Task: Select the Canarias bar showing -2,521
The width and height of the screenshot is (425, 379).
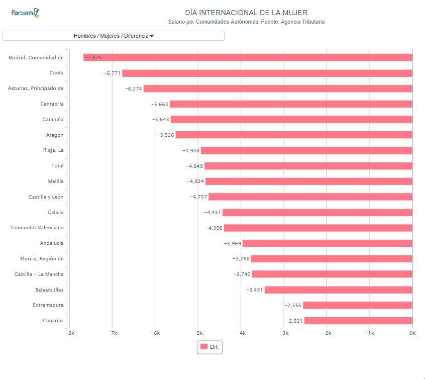Action: pyautogui.click(x=358, y=321)
